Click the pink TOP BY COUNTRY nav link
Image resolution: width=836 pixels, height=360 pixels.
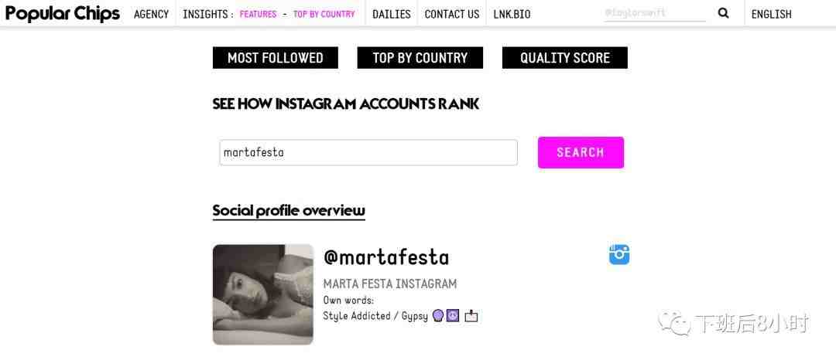(x=324, y=14)
